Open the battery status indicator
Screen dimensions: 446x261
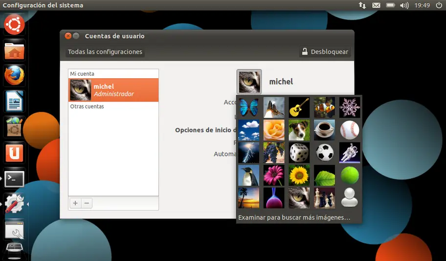390,5
